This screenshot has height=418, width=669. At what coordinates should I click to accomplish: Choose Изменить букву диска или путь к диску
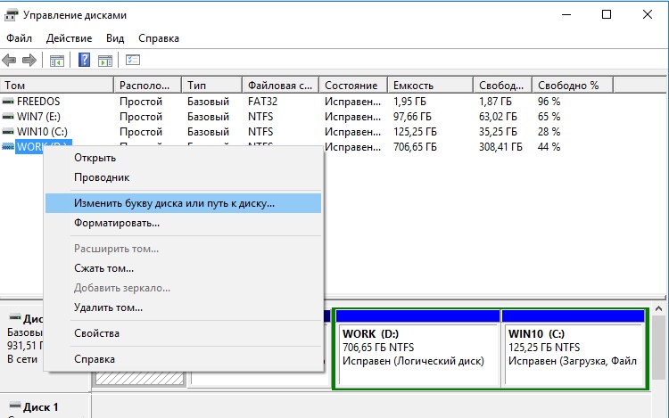(174, 202)
